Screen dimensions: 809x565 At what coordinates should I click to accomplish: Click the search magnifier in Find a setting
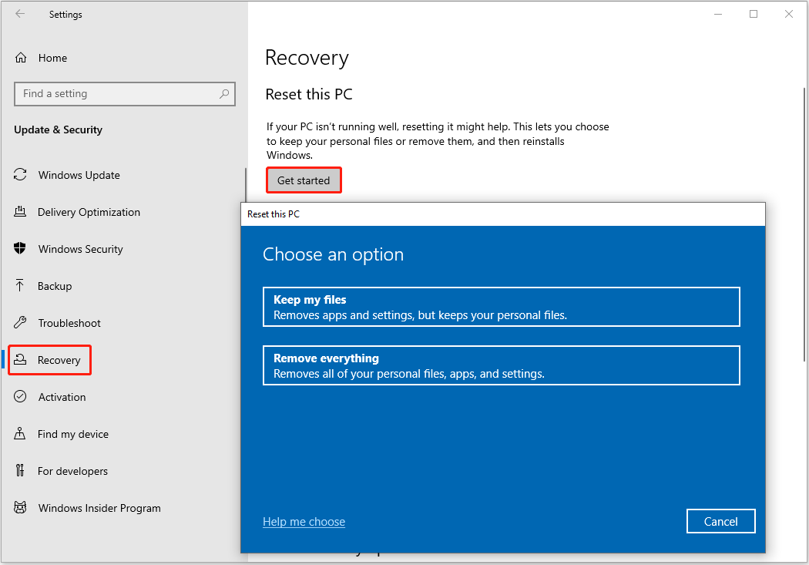224,93
